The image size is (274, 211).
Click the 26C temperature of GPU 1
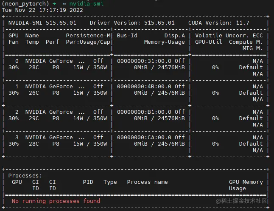point(34,93)
